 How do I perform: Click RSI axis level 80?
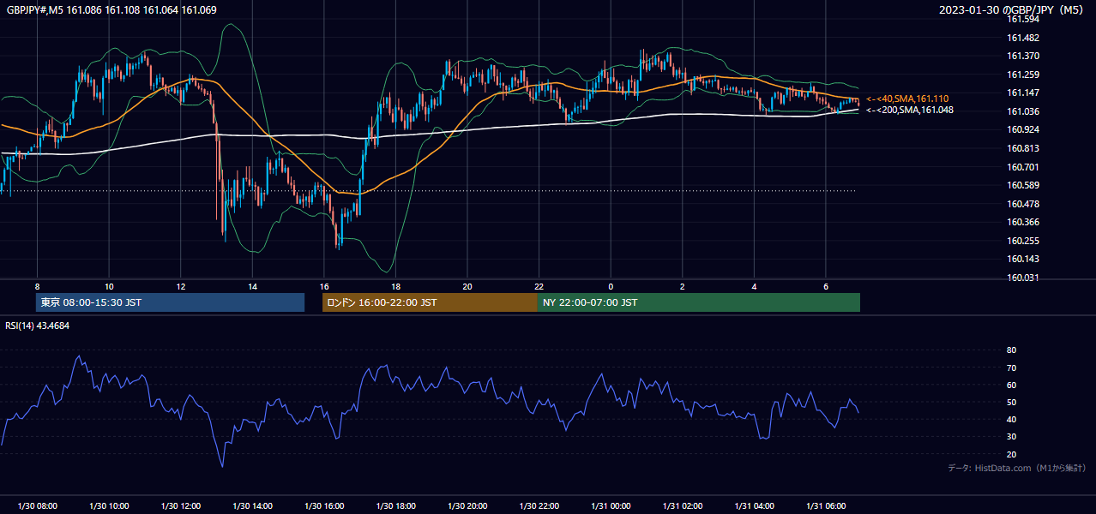point(1012,350)
